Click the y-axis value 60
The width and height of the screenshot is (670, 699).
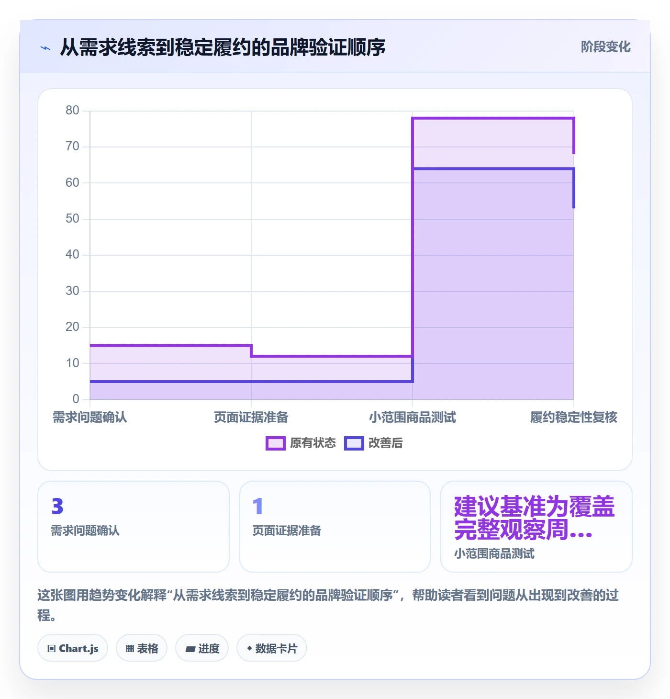72,183
